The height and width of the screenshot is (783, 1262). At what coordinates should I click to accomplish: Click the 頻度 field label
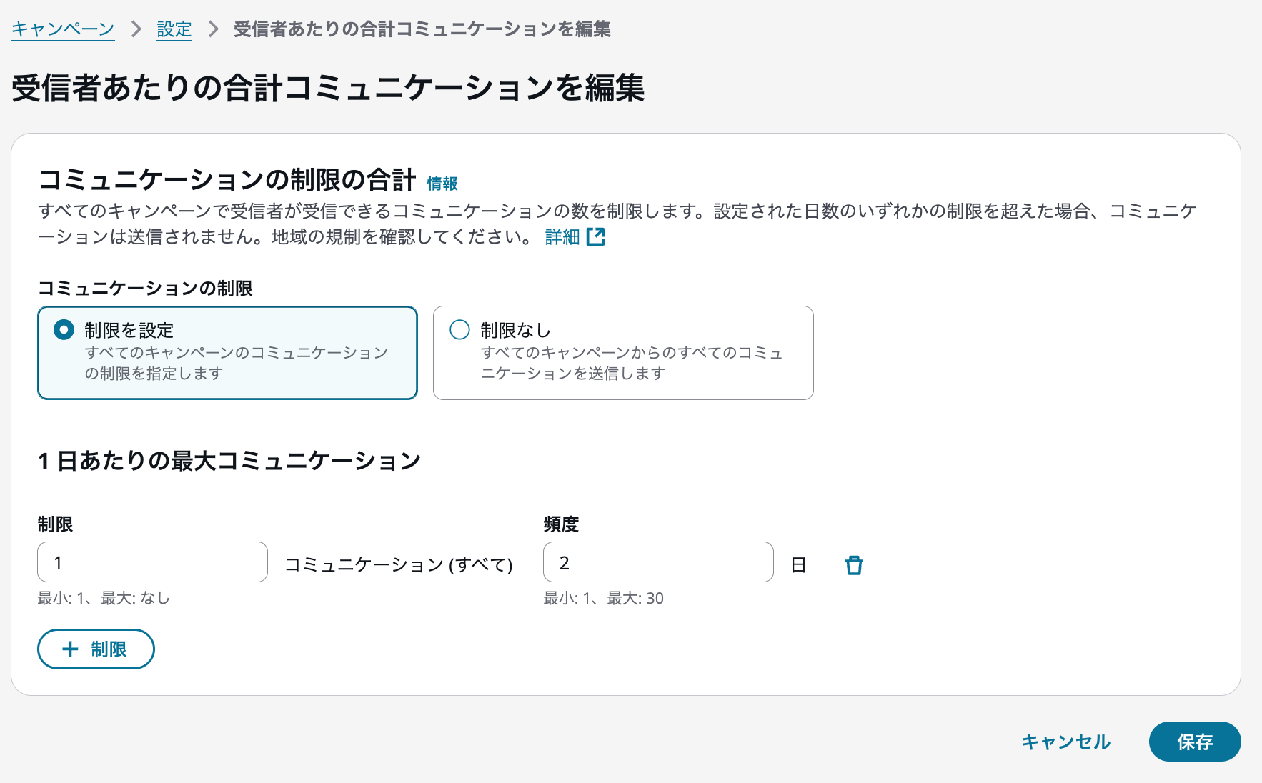tap(561, 524)
